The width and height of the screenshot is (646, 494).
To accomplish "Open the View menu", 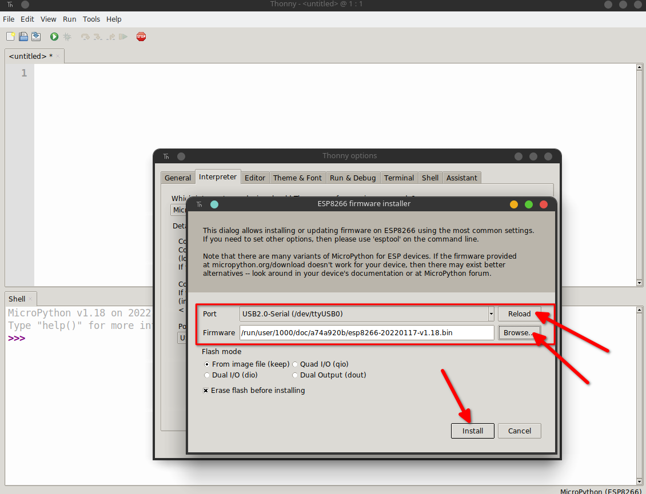I will (x=48, y=19).
